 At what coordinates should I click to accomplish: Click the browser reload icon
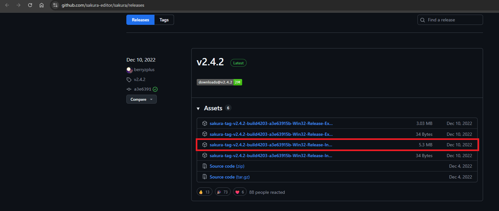click(x=30, y=5)
